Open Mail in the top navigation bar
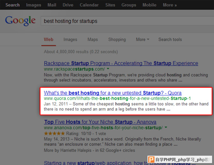214x165 pixels. (52, 5)
